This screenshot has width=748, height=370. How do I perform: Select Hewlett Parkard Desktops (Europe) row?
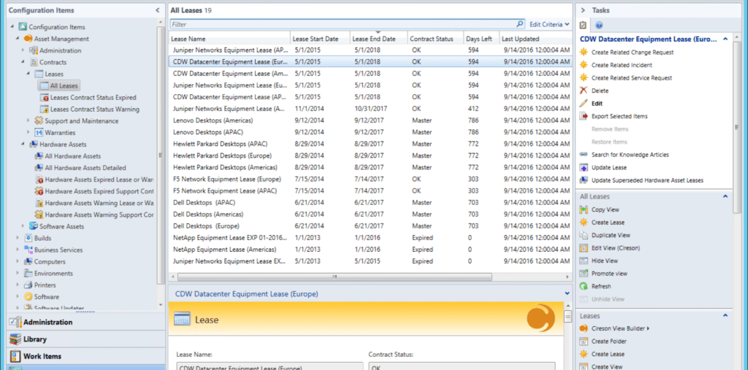370,156
